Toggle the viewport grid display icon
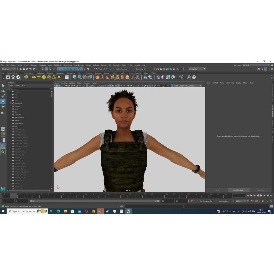The height and width of the screenshot is (274, 274). click(87, 86)
